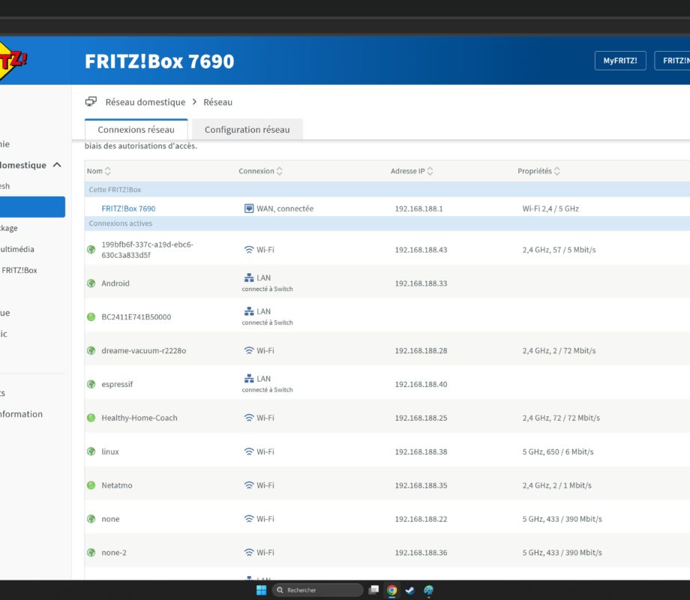This screenshot has height=600, width=690.
Task: Click the LAN icon in the Android row
Action: click(x=249, y=277)
